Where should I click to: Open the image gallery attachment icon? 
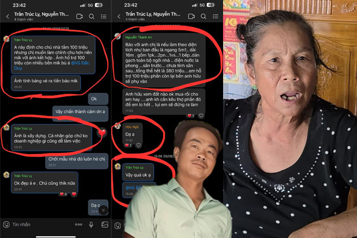105,224
